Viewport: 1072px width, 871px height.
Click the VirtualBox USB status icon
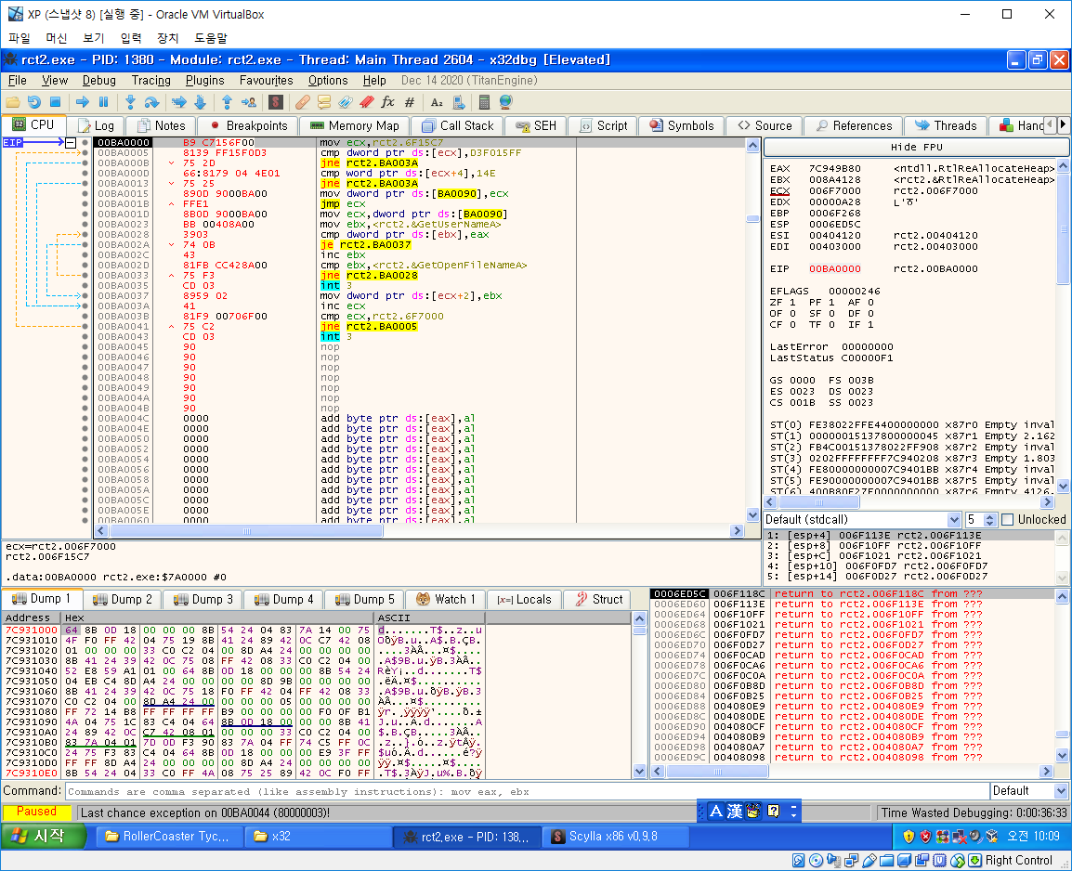[869, 861]
